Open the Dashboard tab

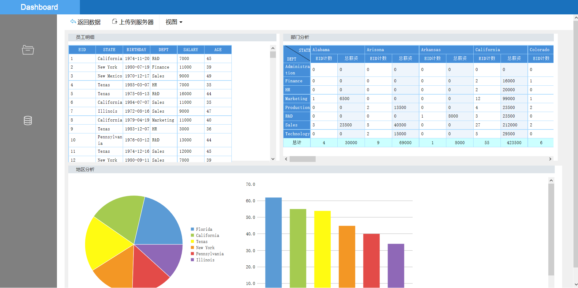(39, 7)
